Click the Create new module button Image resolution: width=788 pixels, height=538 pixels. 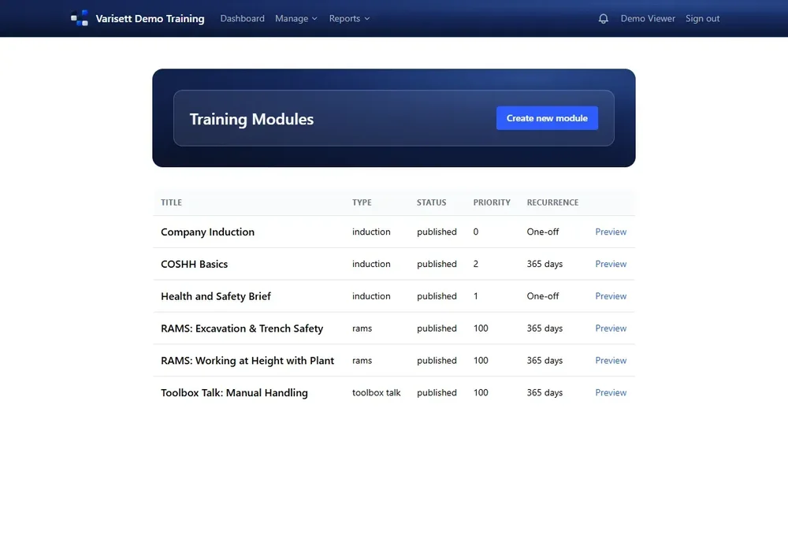click(x=547, y=118)
